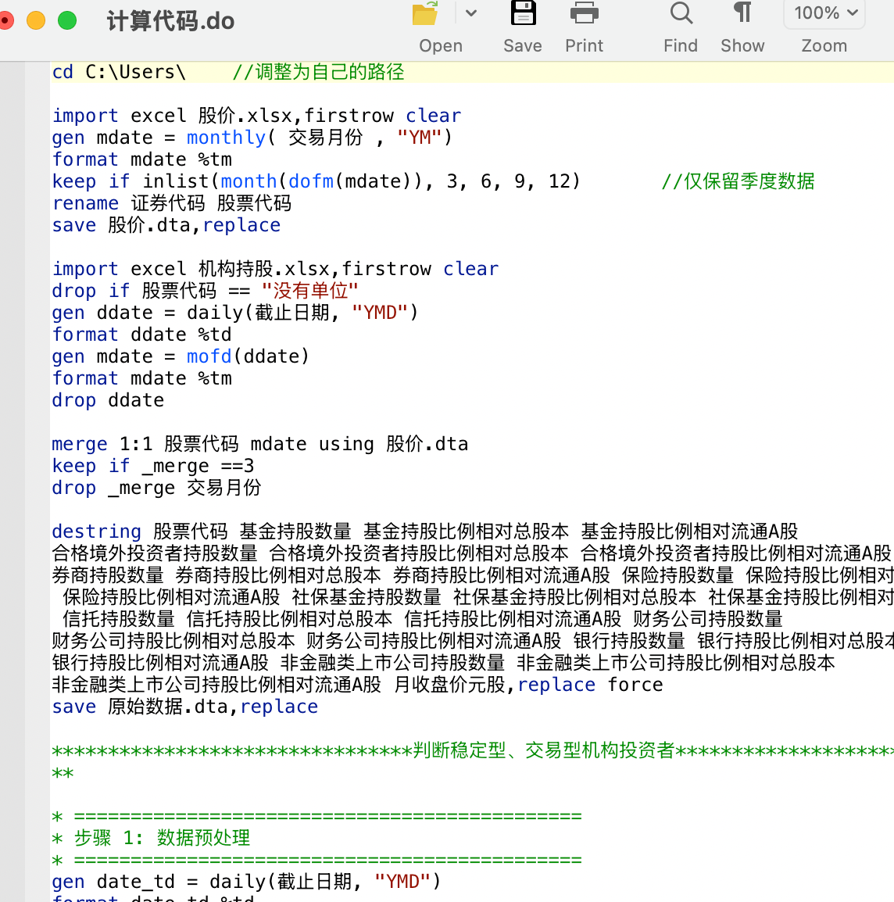Click the format ddate %td line
Screen dimensions: 894x902
pyautogui.click(x=141, y=335)
